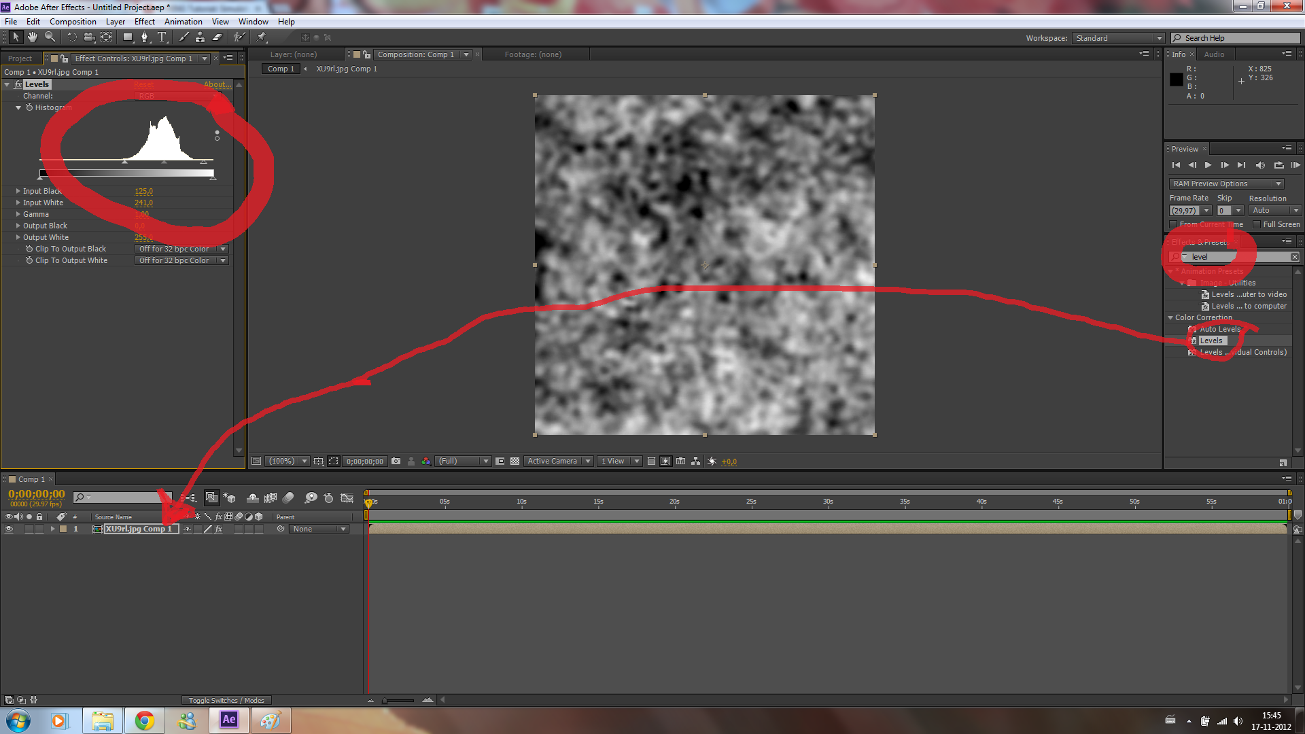This screenshot has height=734, width=1305.
Task: Expand layer 1 properties in the timeline
Action: click(52, 529)
